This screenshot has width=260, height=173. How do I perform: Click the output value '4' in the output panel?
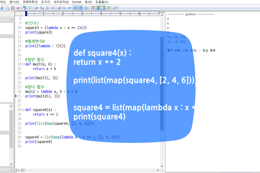pyautogui.click(x=168, y=19)
